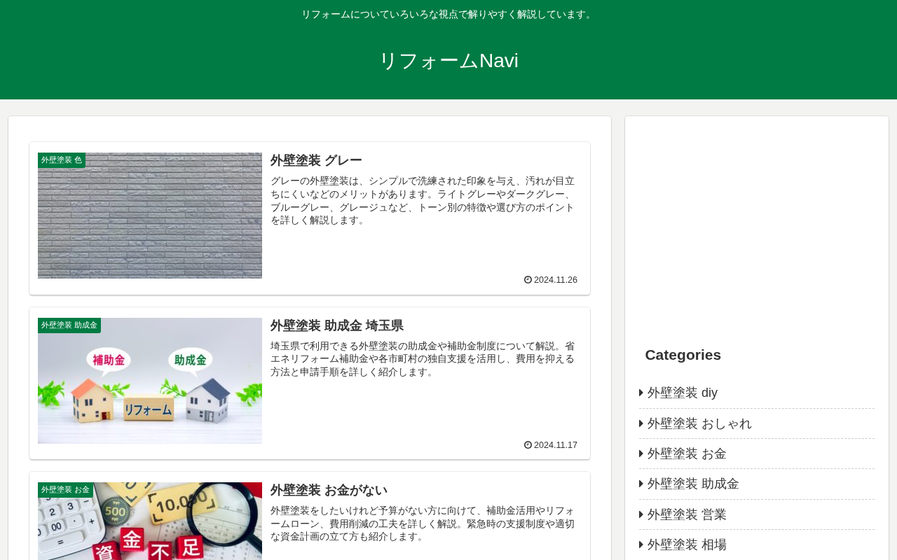Click the clock icon beside 2024.11.26
This screenshot has width=897, height=560.
point(528,279)
